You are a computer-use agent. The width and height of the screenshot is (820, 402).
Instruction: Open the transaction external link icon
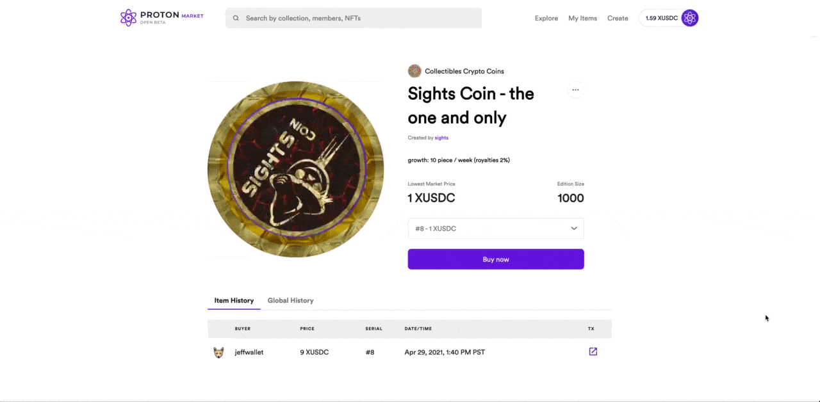pos(593,351)
